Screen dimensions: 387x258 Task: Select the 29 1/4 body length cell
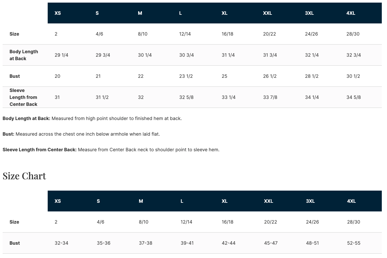61,55
